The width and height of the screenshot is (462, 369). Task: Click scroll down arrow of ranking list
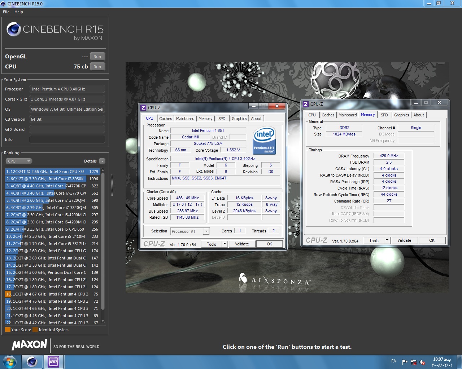tap(103, 321)
